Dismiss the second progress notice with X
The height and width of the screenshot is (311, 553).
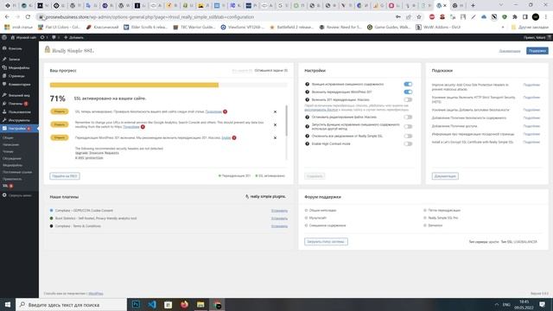coord(275,124)
